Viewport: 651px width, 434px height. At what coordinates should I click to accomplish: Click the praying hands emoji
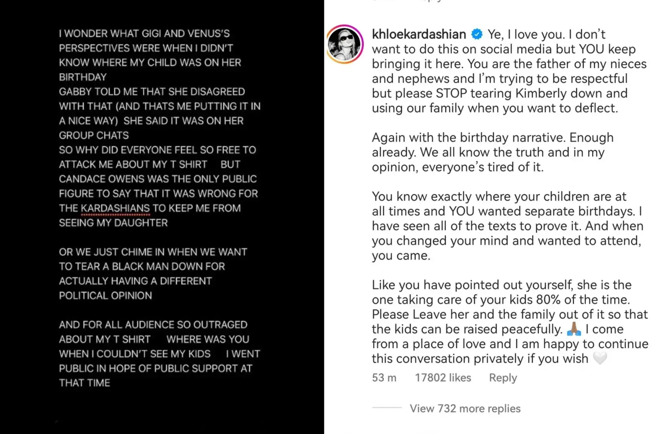click(574, 329)
